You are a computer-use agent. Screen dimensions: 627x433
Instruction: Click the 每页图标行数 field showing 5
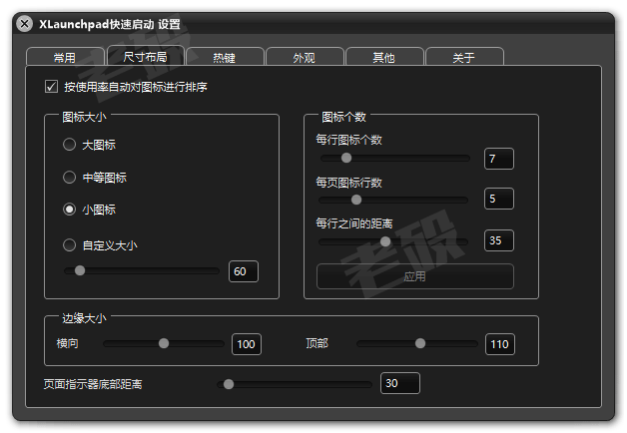[499, 199]
